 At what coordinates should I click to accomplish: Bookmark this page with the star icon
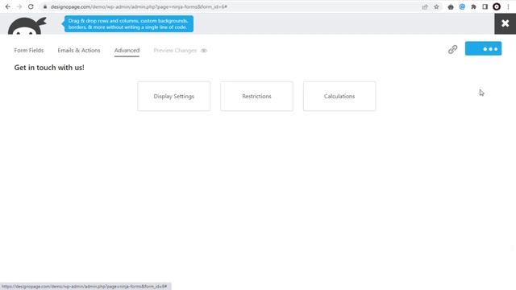(x=436, y=6)
